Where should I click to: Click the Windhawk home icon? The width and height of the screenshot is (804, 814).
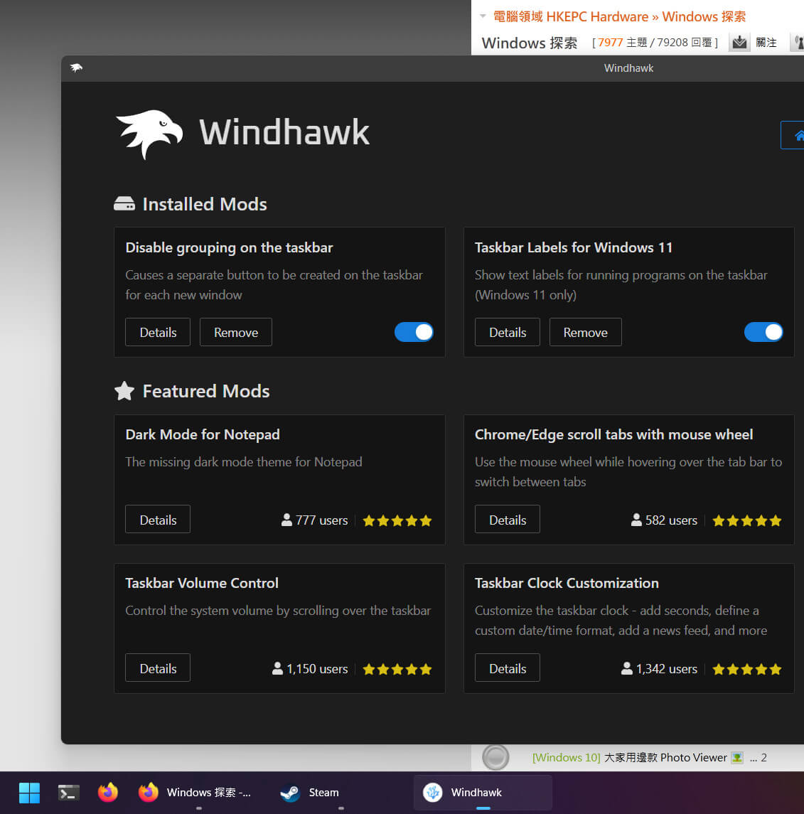coord(798,134)
